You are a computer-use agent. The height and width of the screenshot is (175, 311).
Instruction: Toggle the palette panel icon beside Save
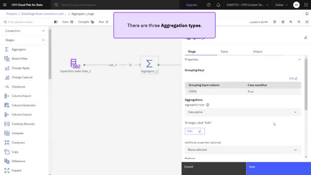(x=56, y=22)
